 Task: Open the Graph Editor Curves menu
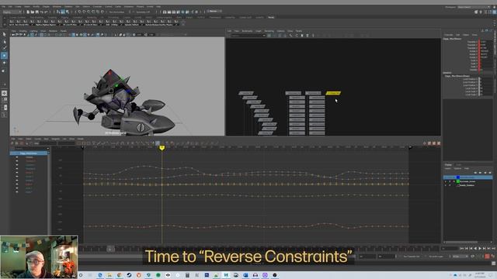[38, 139]
